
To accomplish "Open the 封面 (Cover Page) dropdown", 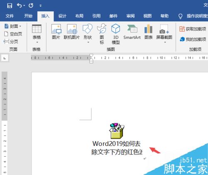I will click(13, 26).
